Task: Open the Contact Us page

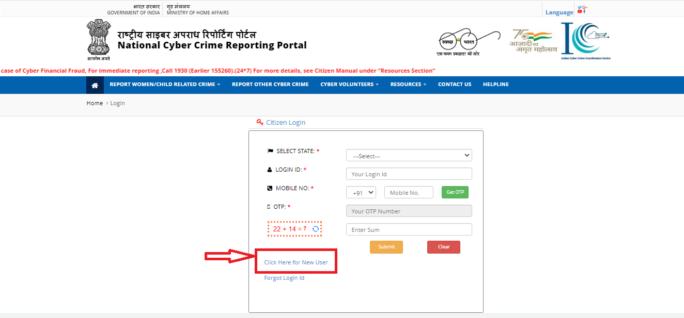Action: (x=455, y=85)
